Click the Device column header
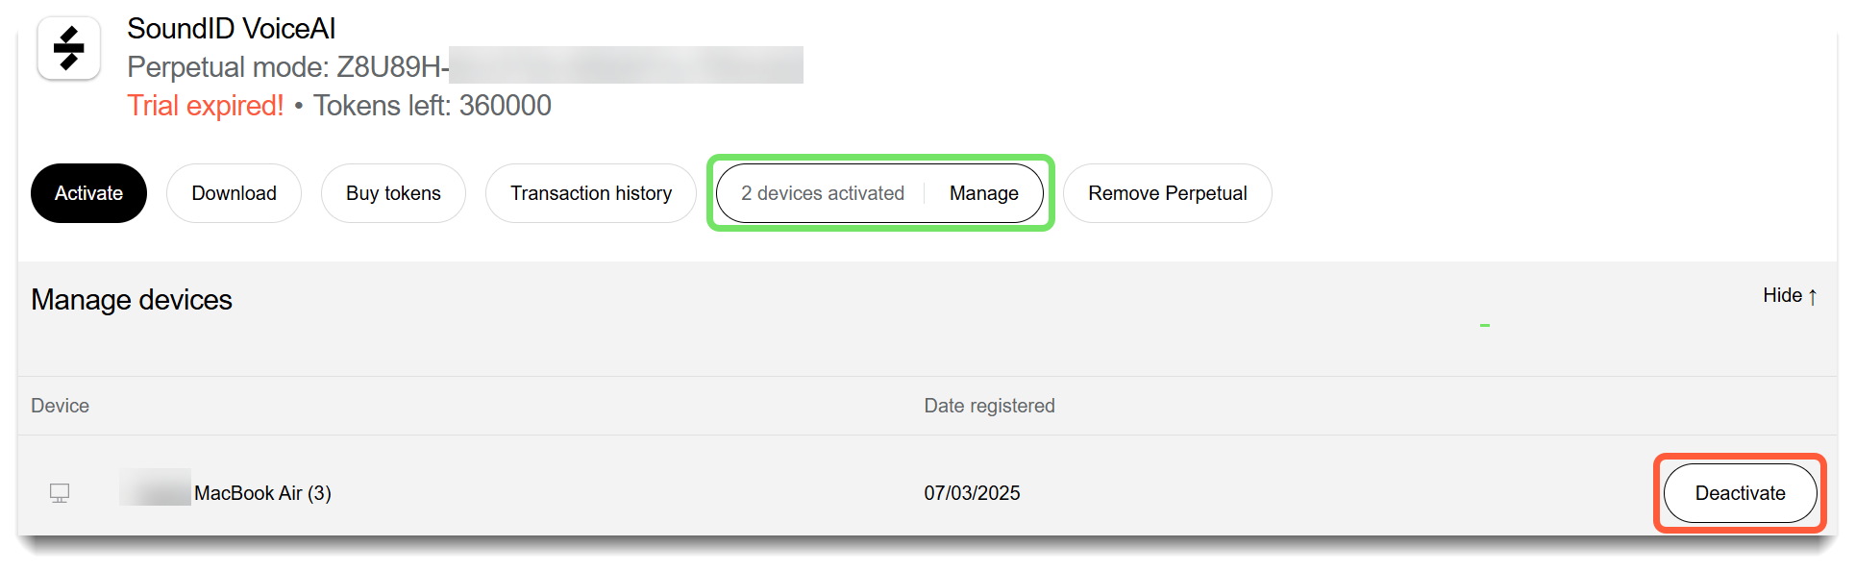 point(60,406)
